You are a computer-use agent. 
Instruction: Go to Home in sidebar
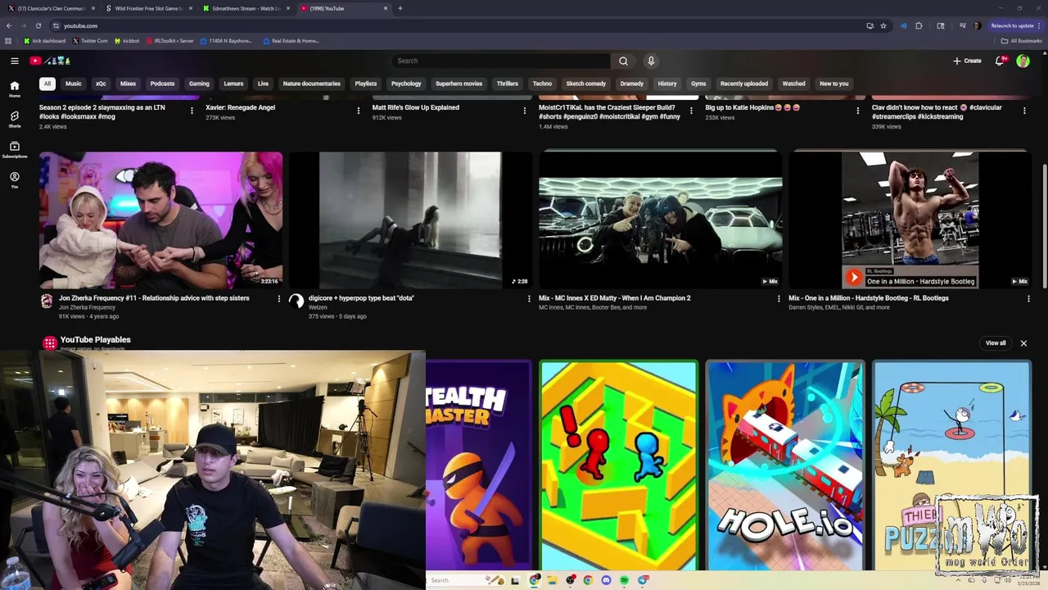[14, 88]
